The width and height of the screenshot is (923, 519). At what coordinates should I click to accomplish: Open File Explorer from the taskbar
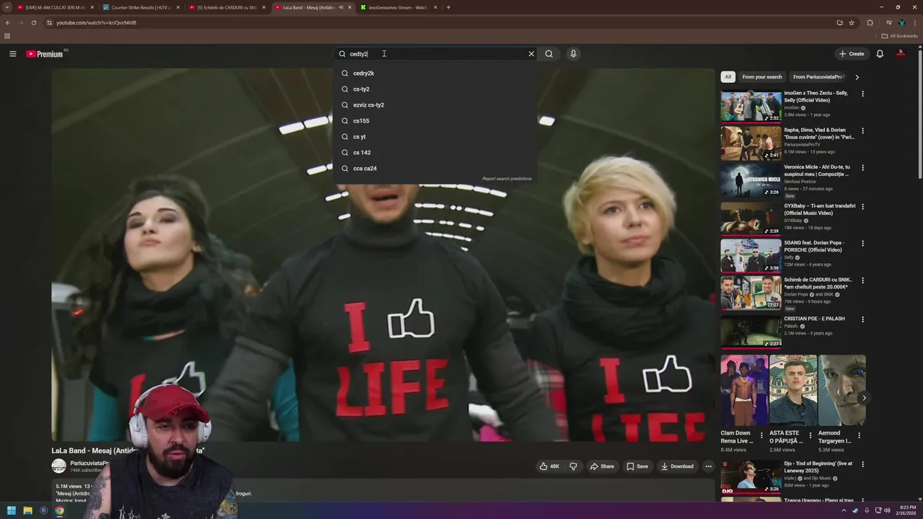tap(27, 510)
